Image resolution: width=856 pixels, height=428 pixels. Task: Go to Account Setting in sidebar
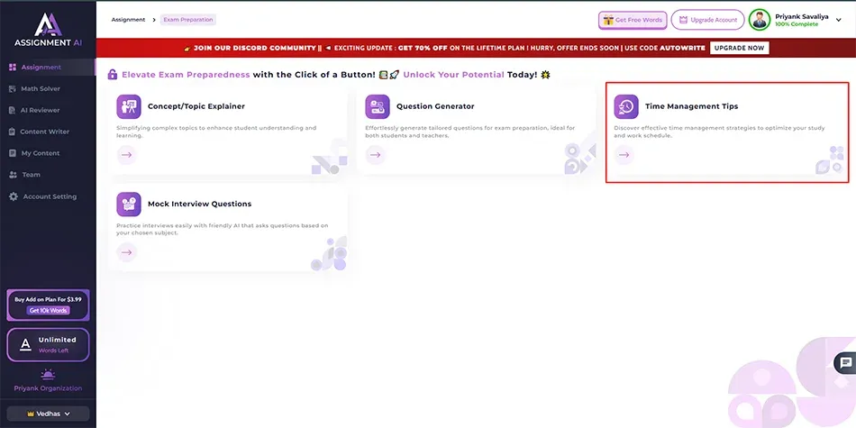(49, 196)
